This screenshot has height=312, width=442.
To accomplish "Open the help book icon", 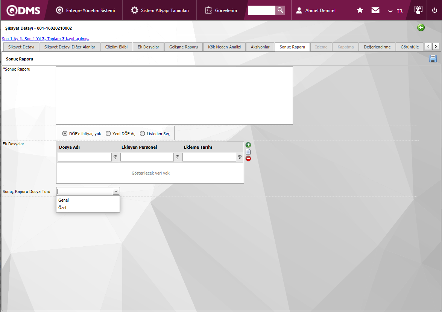I will coord(418,10).
